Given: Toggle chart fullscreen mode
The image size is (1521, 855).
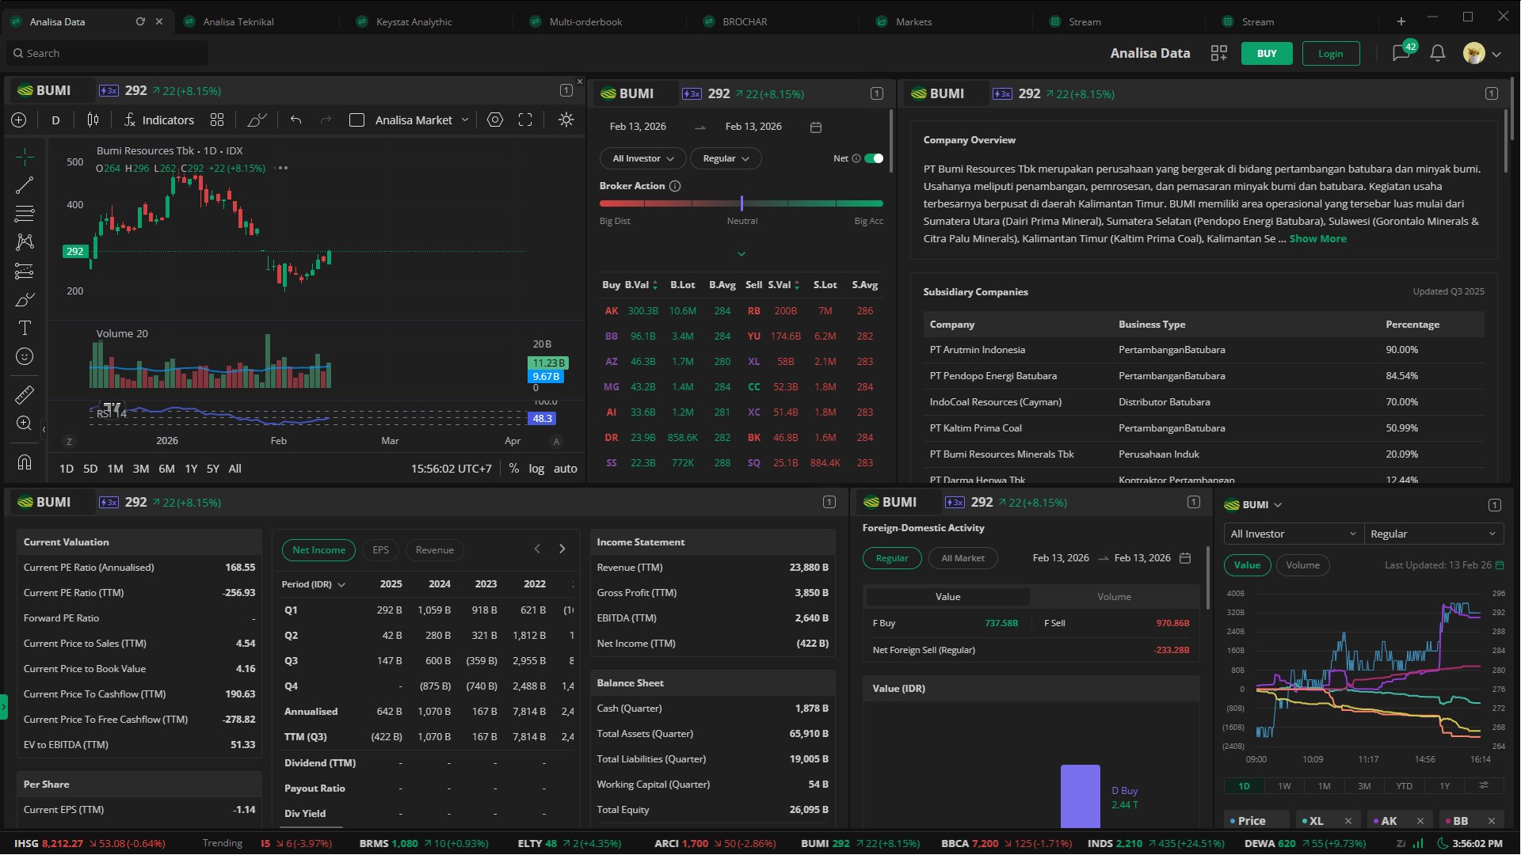Looking at the screenshot, I should pos(525,120).
